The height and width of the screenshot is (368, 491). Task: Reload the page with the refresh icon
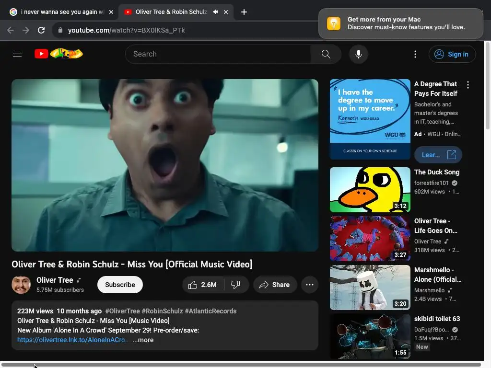pyautogui.click(x=41, y=30)
